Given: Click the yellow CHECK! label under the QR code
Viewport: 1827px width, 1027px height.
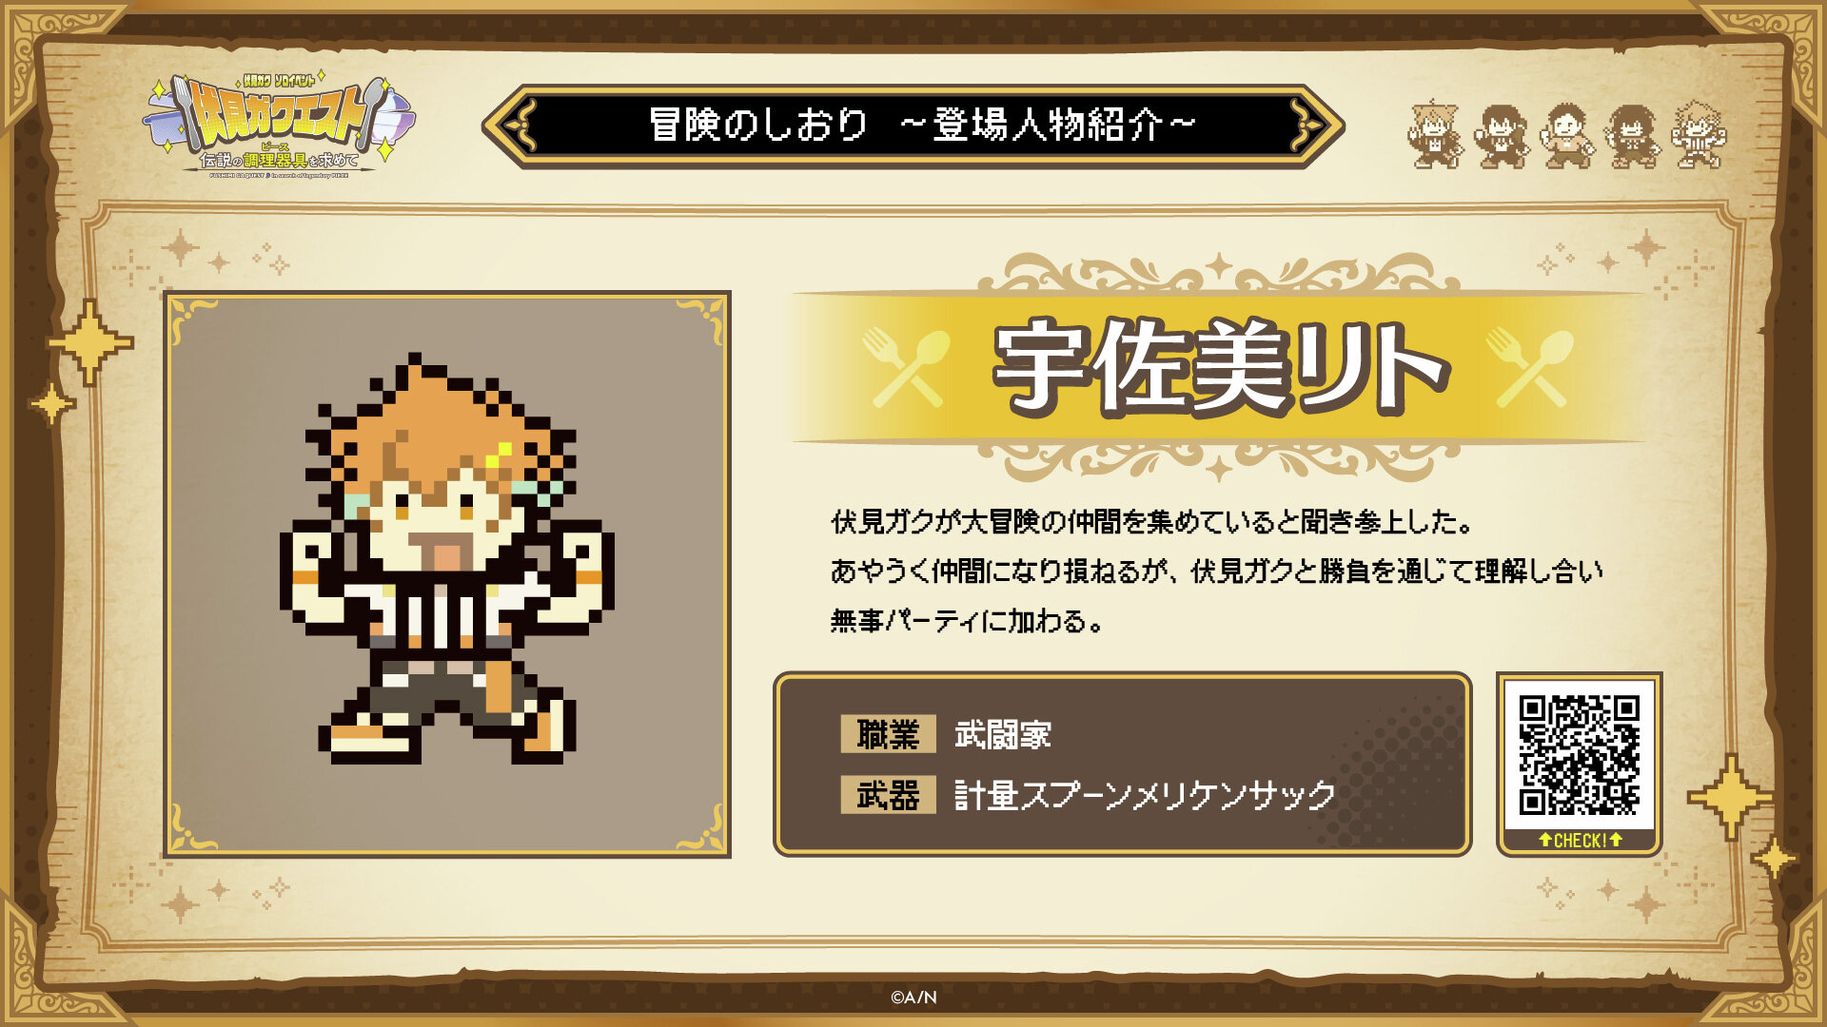Looking at the screenshot, I should pos(1580,840).
